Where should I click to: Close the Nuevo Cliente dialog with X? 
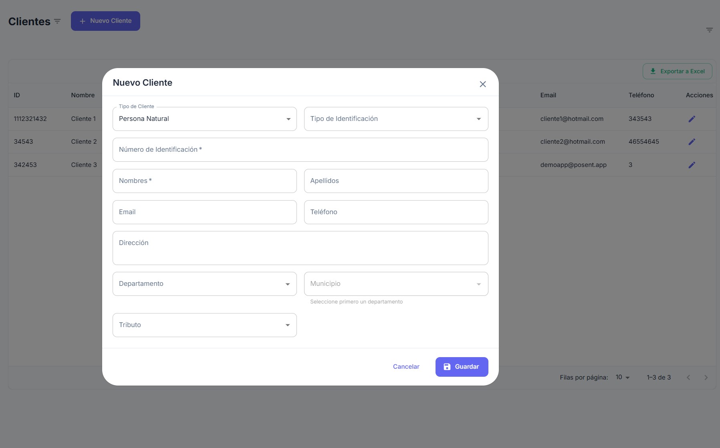(483, 84)
